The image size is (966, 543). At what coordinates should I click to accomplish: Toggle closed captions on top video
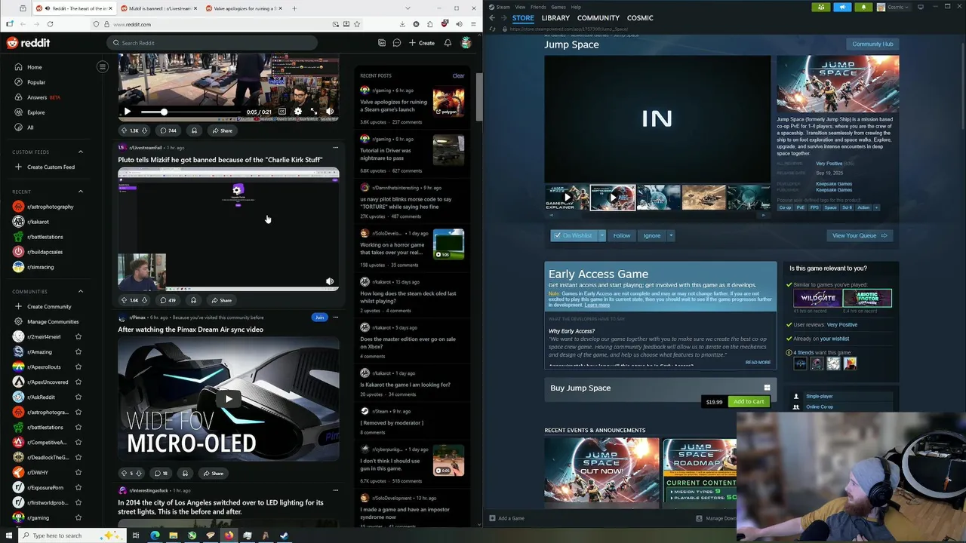[282, 112]
